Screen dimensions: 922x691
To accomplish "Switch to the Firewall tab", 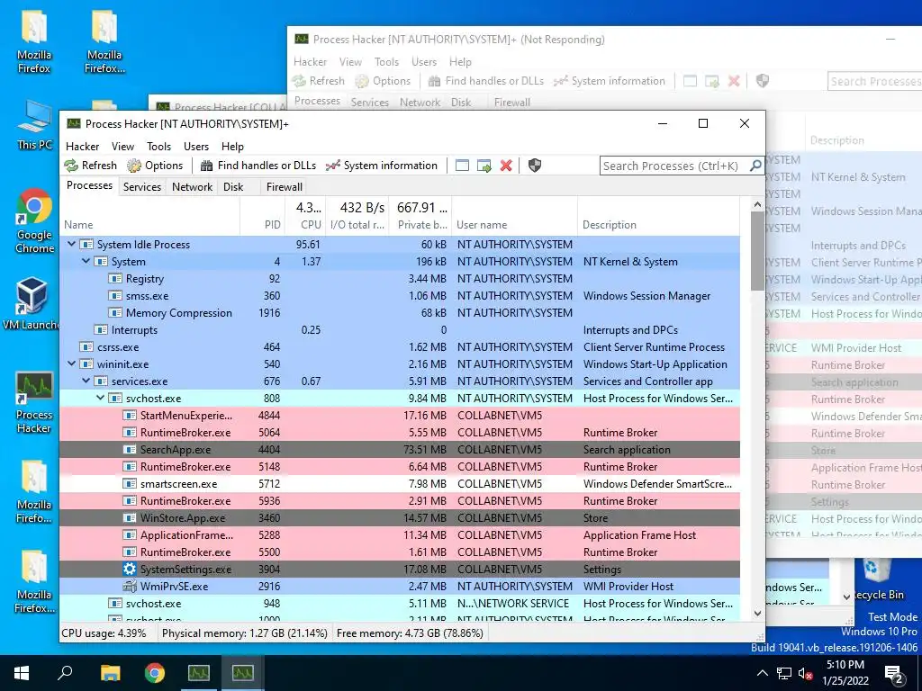I will (x=285, y=187).
